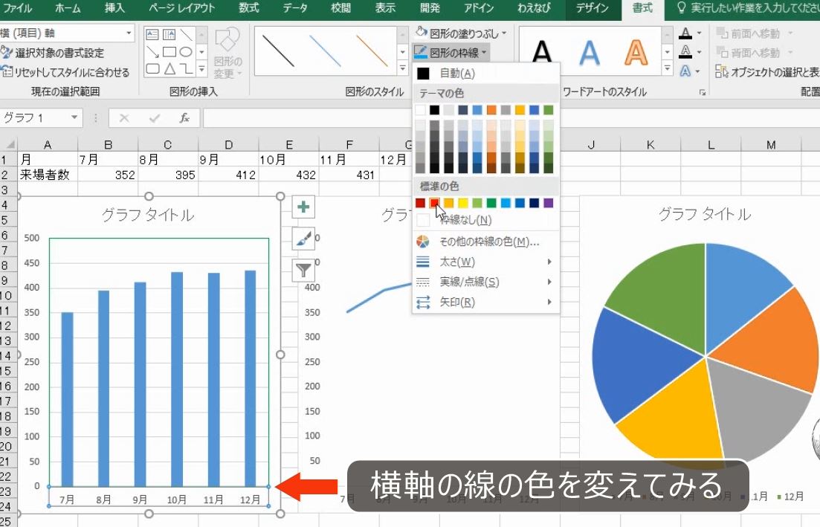This screenshot has width=820, height=527.
Task: Open the chart element selector 横(項目)軸 dropdown
Action: pos(129,33)
